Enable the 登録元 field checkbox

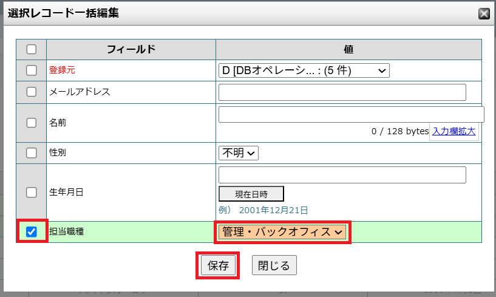point(32,70)
